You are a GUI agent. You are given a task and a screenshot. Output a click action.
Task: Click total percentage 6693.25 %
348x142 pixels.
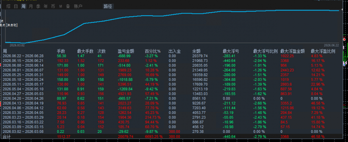pos(153,137)
